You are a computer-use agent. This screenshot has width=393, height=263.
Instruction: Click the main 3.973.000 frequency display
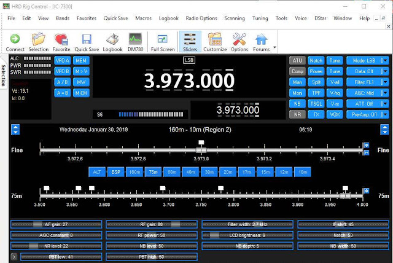click(189, 80)
